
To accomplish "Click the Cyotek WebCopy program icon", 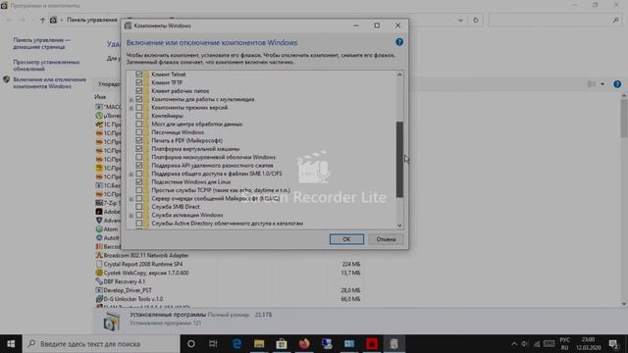I will click(x=99, y=273).
